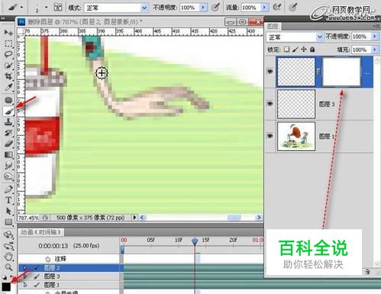Select the History Brush tool
Viewport: 381px width, 294px height.
(8, 133)
